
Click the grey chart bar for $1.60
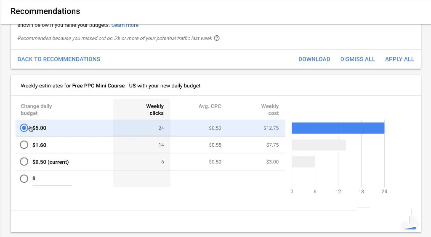(318, 145)
